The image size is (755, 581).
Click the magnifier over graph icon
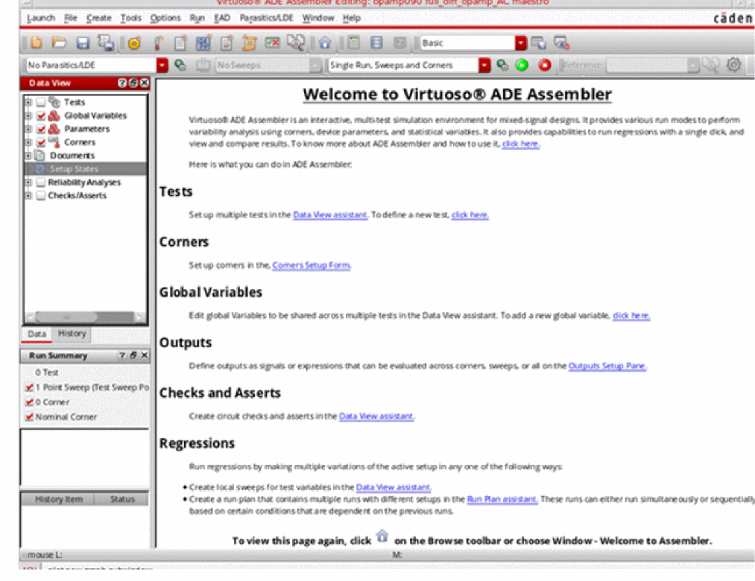pyautogui.click(x=296, y=43)
